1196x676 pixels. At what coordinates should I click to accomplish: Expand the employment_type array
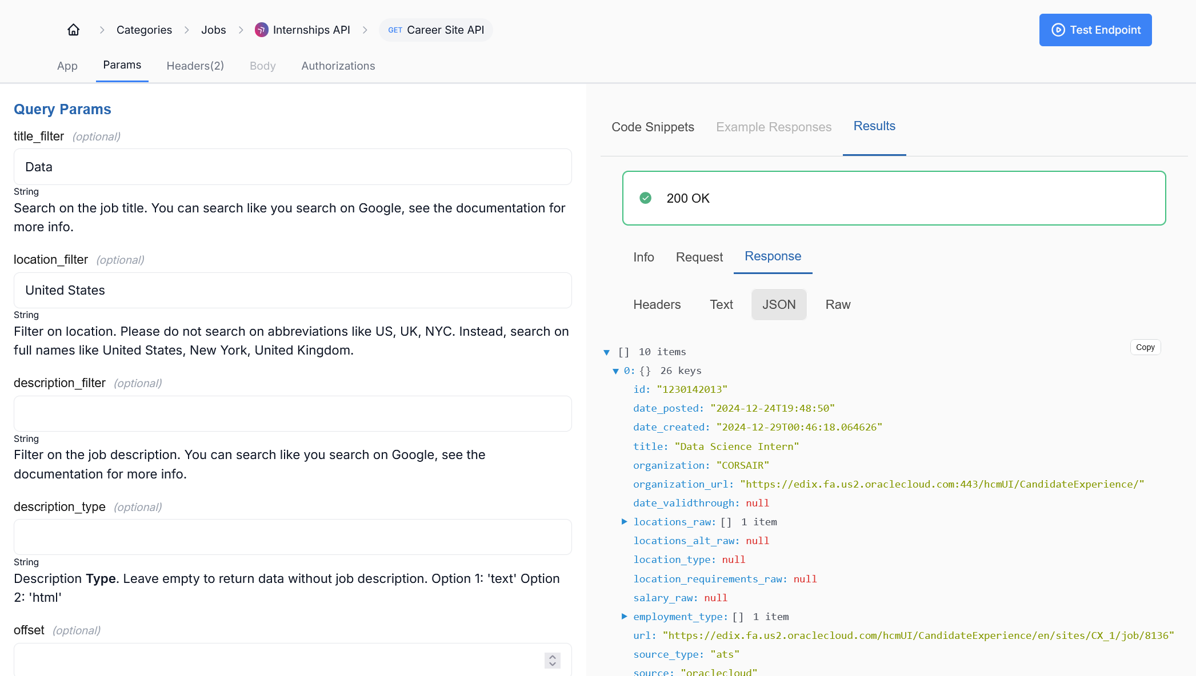624,617
